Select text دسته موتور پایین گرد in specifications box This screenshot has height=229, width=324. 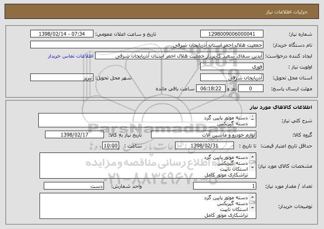tap(226, 158)
